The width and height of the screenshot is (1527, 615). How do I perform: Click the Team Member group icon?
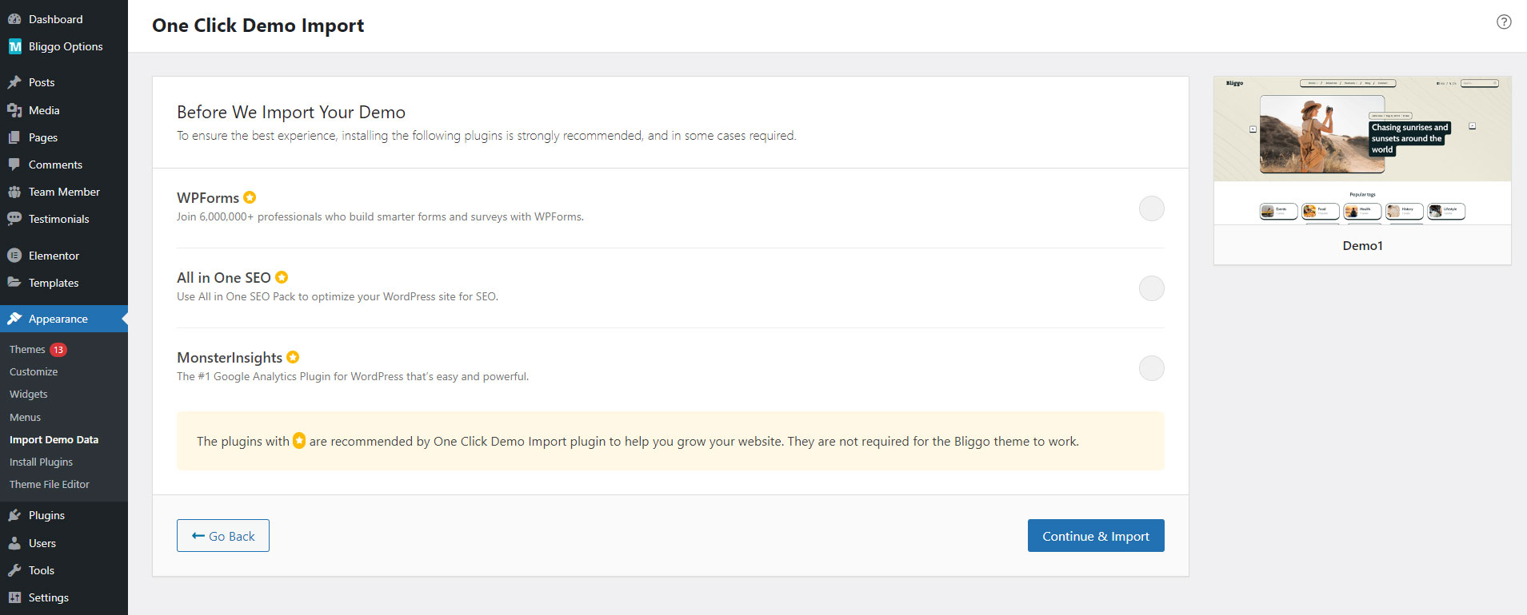(x=14, y=192)
